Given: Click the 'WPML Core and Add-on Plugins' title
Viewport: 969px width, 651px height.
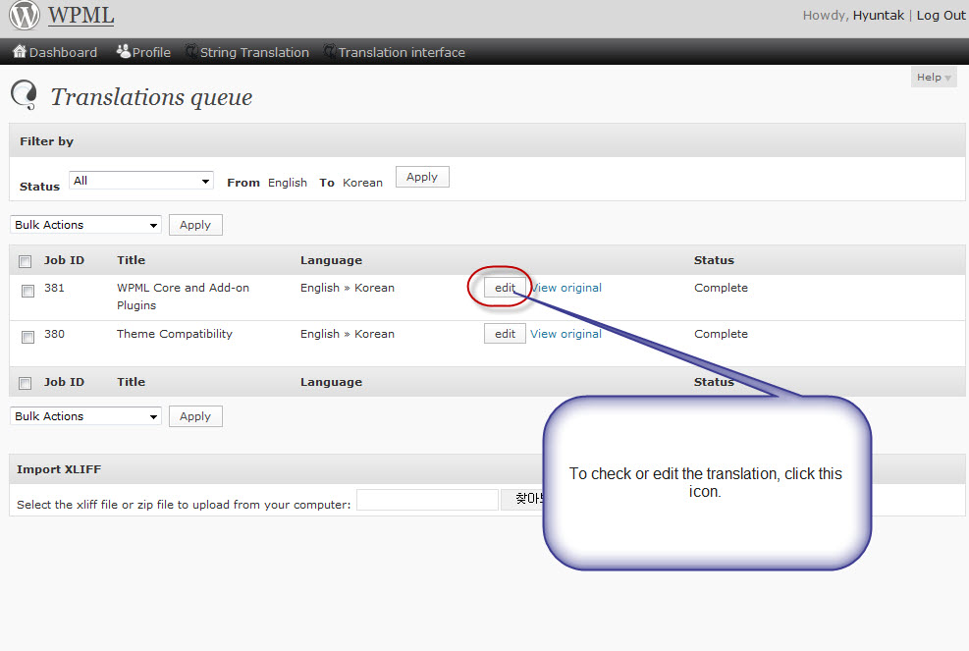Looking at the screenshot, I should tap(183, 297).
